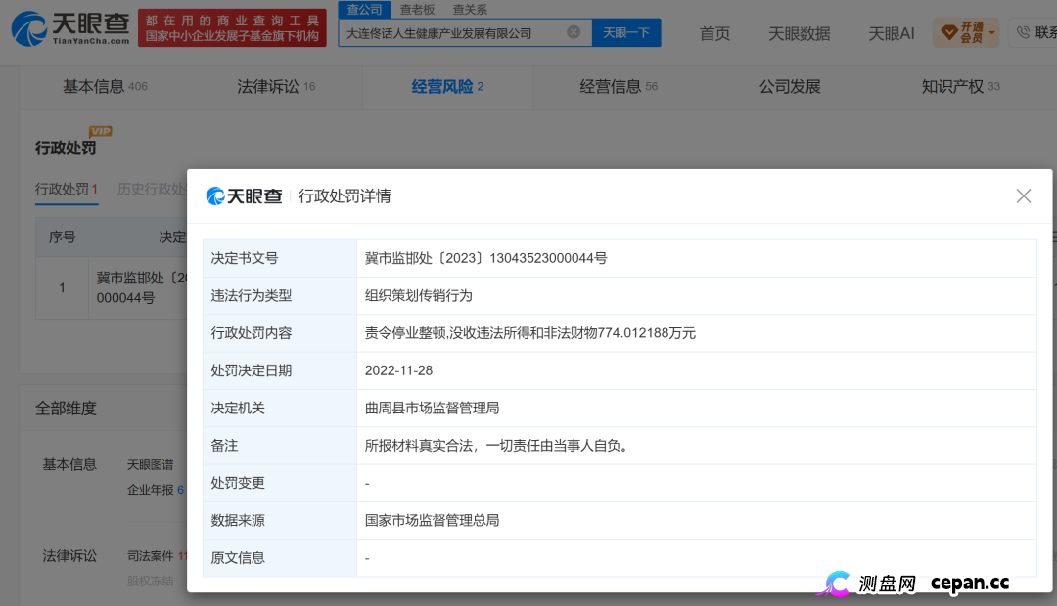1057x606 pixels.
Task: Click row 1 document number in background table
Action: [141, 288]
